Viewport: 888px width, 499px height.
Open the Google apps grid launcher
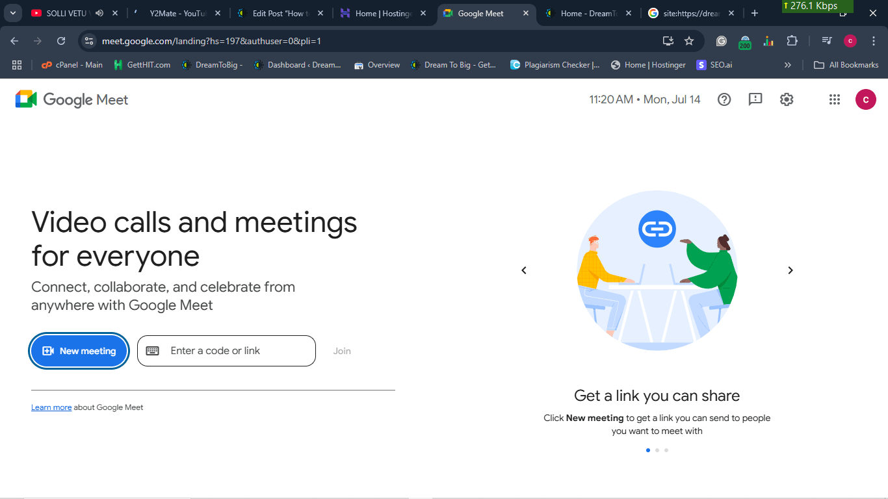point(835,99)
